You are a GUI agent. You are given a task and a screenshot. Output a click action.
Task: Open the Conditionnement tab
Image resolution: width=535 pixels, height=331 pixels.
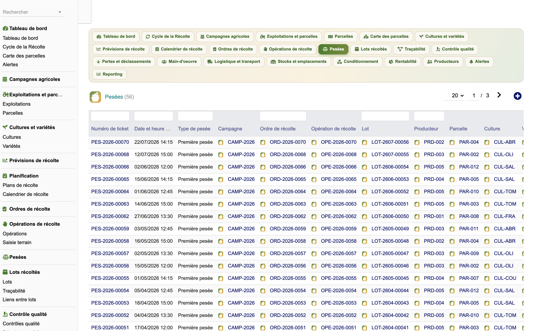358,62
